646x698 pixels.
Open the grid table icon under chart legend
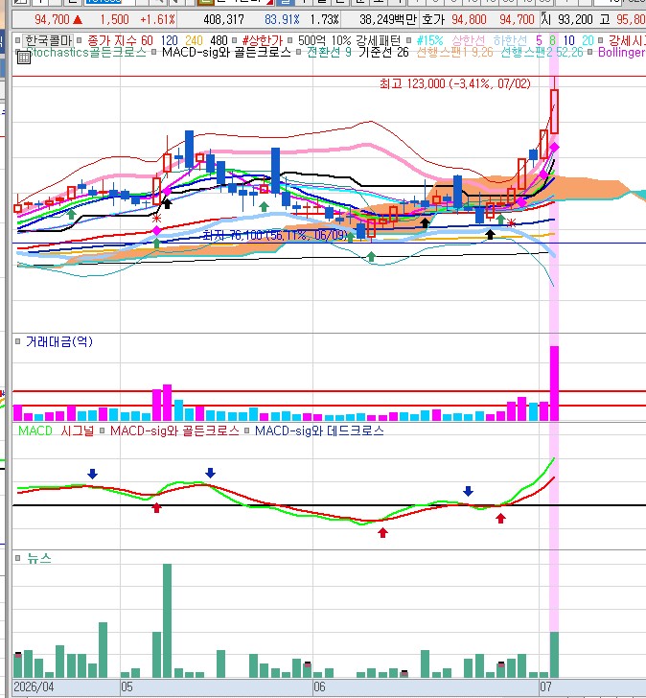pos(24,58)
